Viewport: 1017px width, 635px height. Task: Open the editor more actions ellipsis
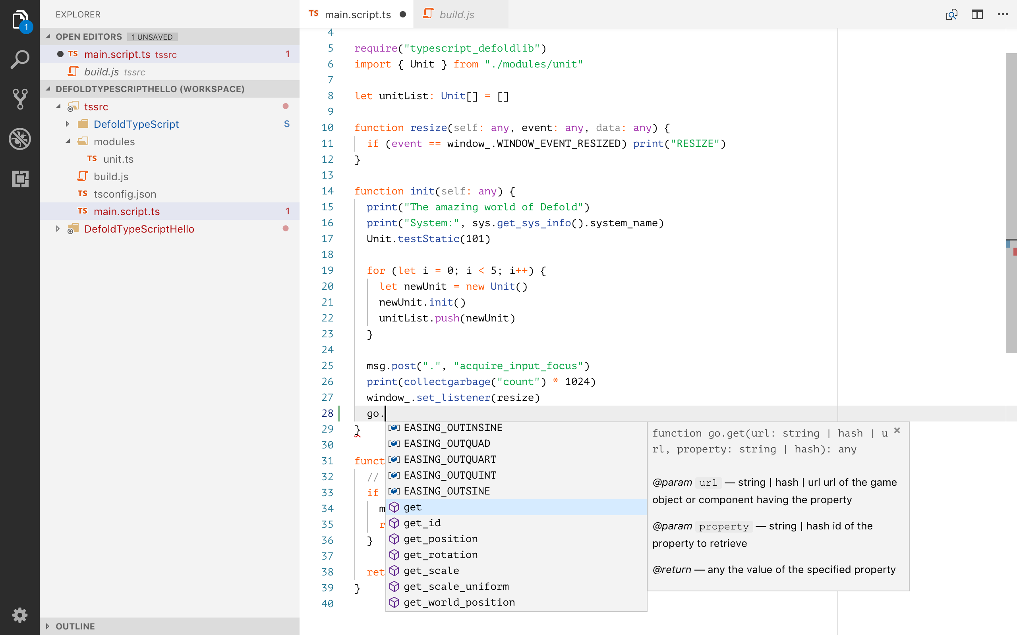pyautogui.click(x=1003, y=14)
